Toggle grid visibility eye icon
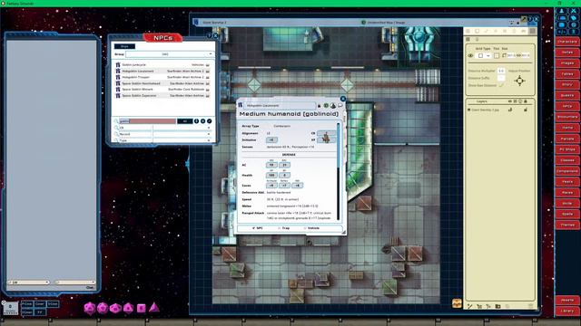This screenshot has width=581, height=326. (x=470, y=55)
